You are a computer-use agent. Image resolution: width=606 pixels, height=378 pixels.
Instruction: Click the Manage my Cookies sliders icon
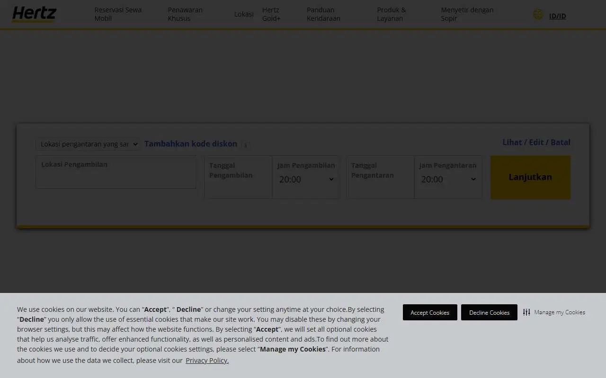pyautogui.click(x=526, y=312)
